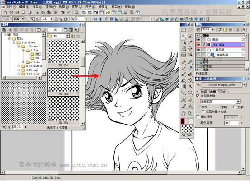Viewport: 250px width, 181px height.
Task: Click the Flip horizontal arrows icon
Action: (x=96, y=19)
